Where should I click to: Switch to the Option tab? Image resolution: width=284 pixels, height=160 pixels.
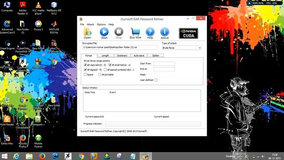click(x=156, y=56)
